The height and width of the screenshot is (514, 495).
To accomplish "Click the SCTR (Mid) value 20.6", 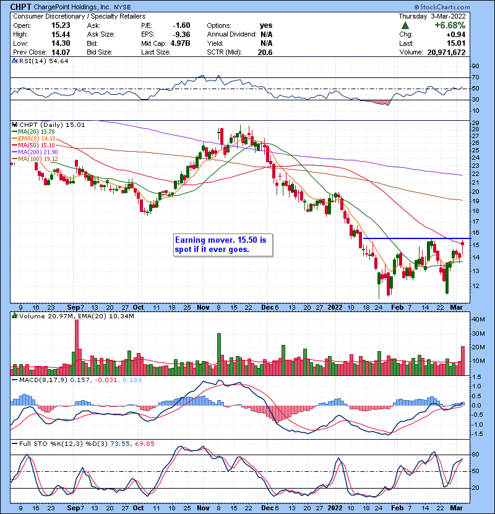I will click(x=265, y=52).
